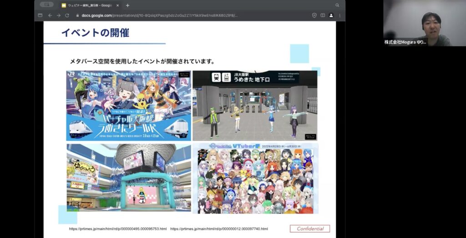Screen dimensions: 466x238
Task: Click the browser back arrow
Action: click(x=50, y=15)
